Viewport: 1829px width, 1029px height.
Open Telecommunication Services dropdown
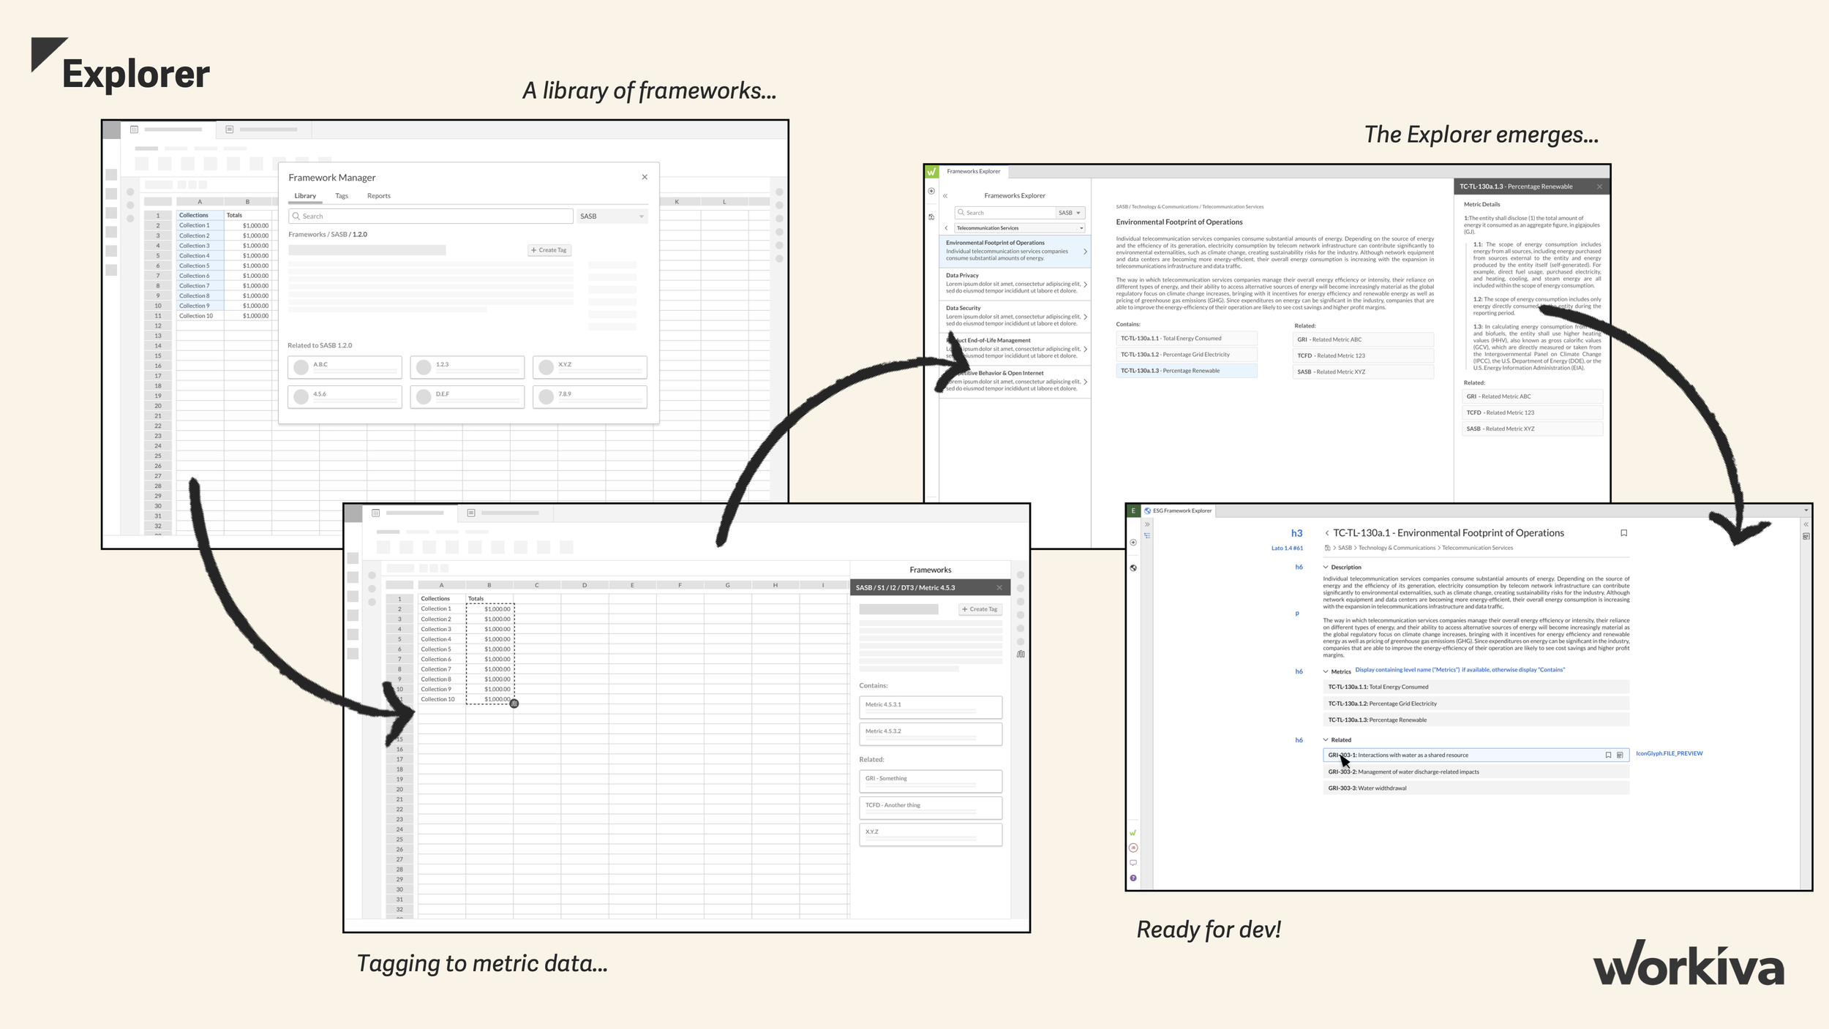click(1020, 228)
